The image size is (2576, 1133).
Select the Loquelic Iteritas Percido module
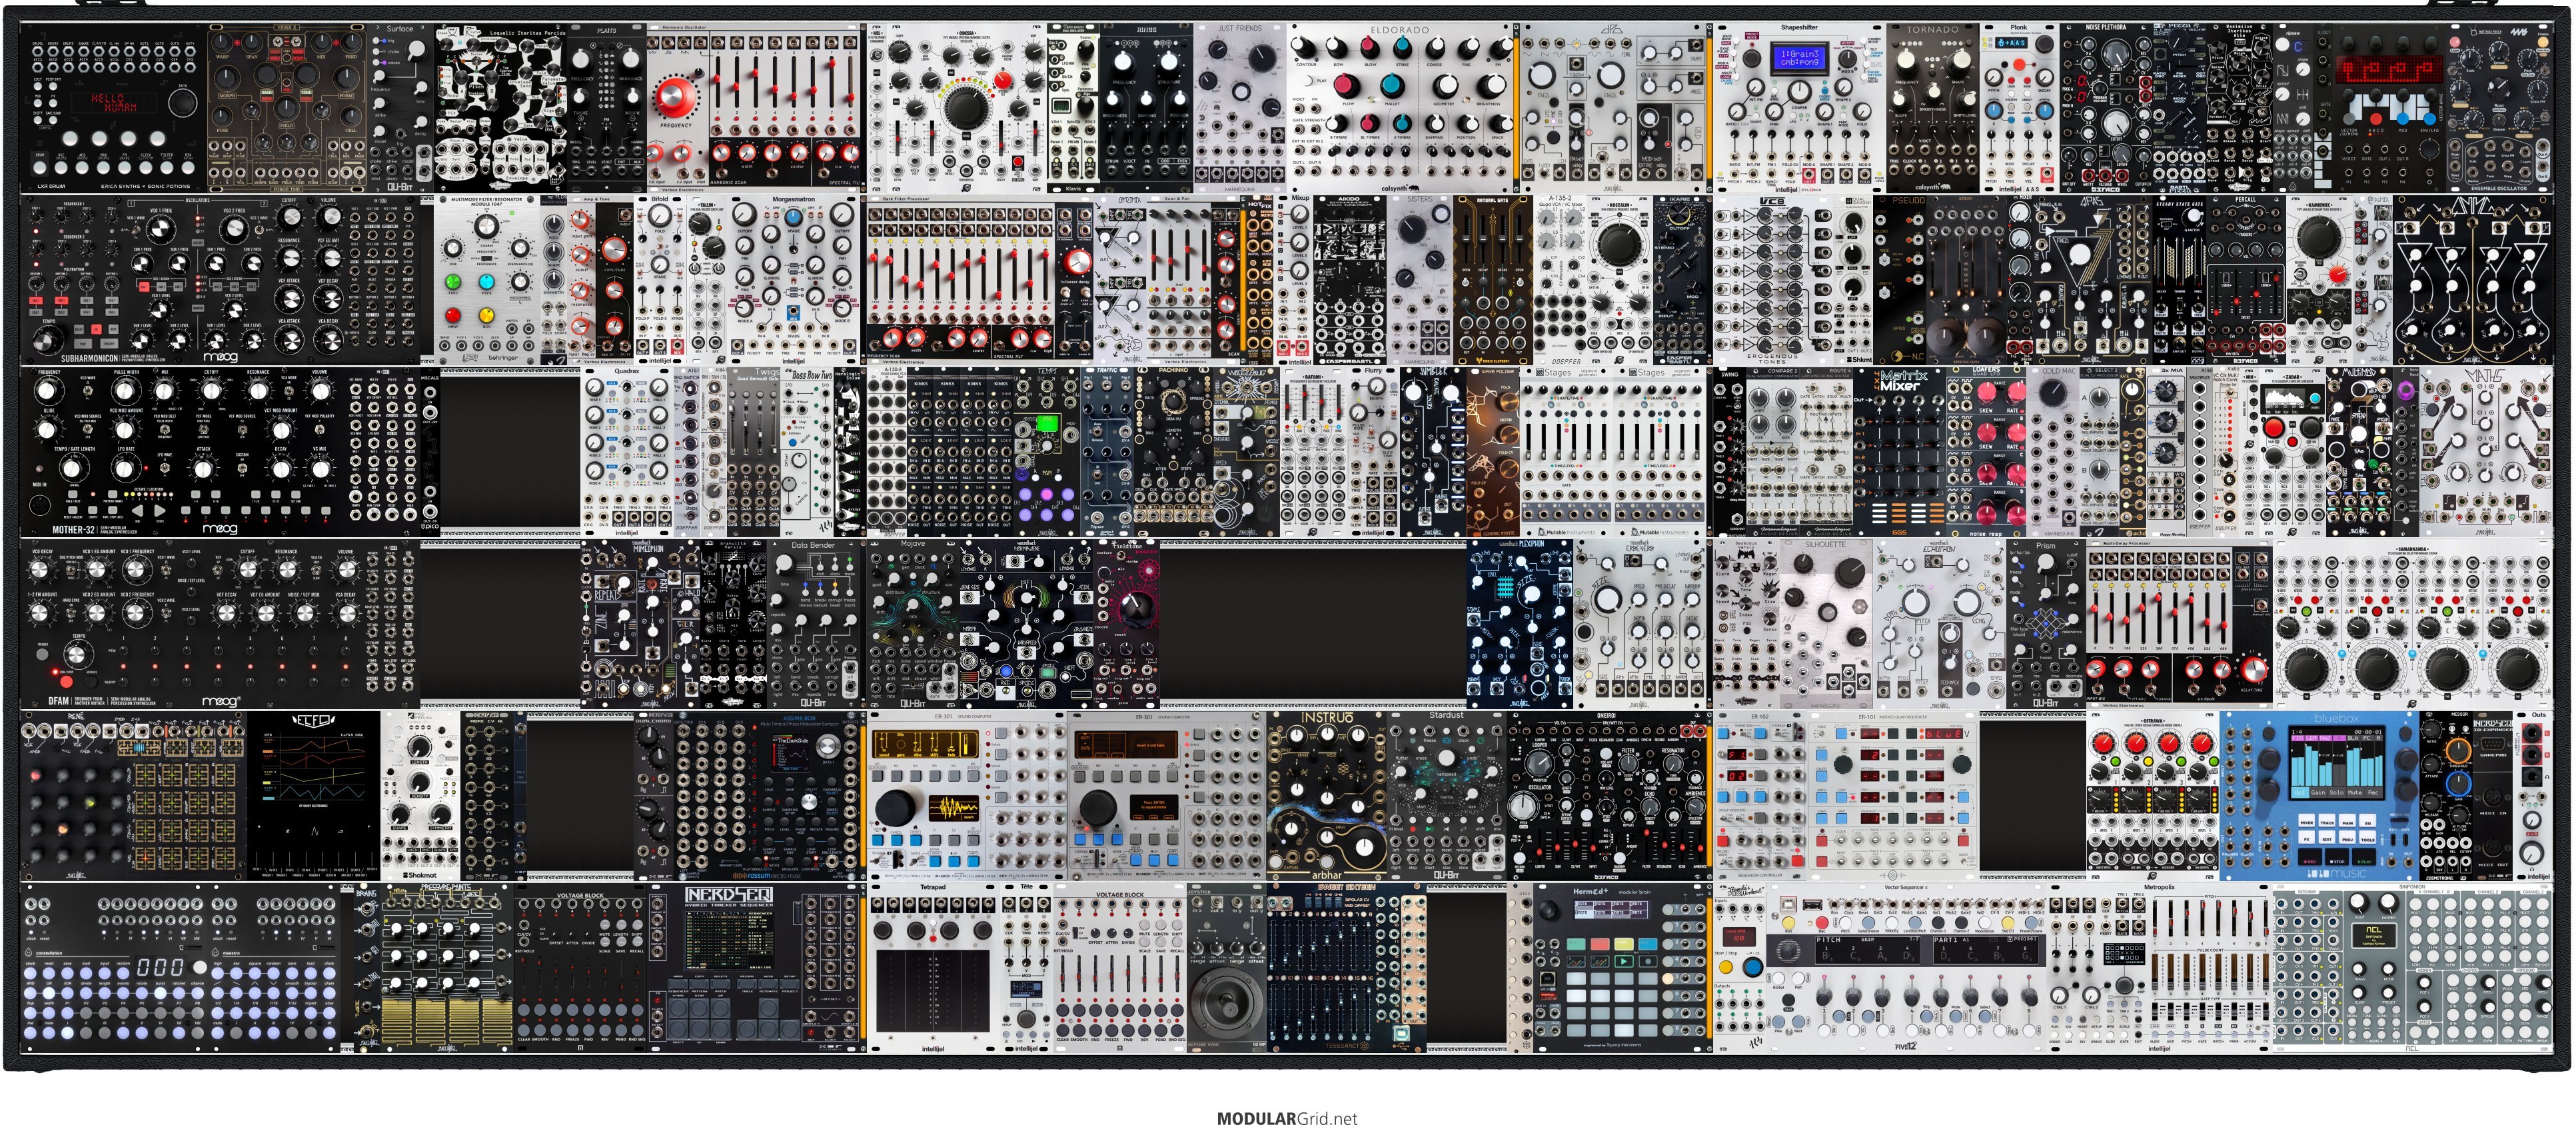pyautogui.click(x=500, y=108)
